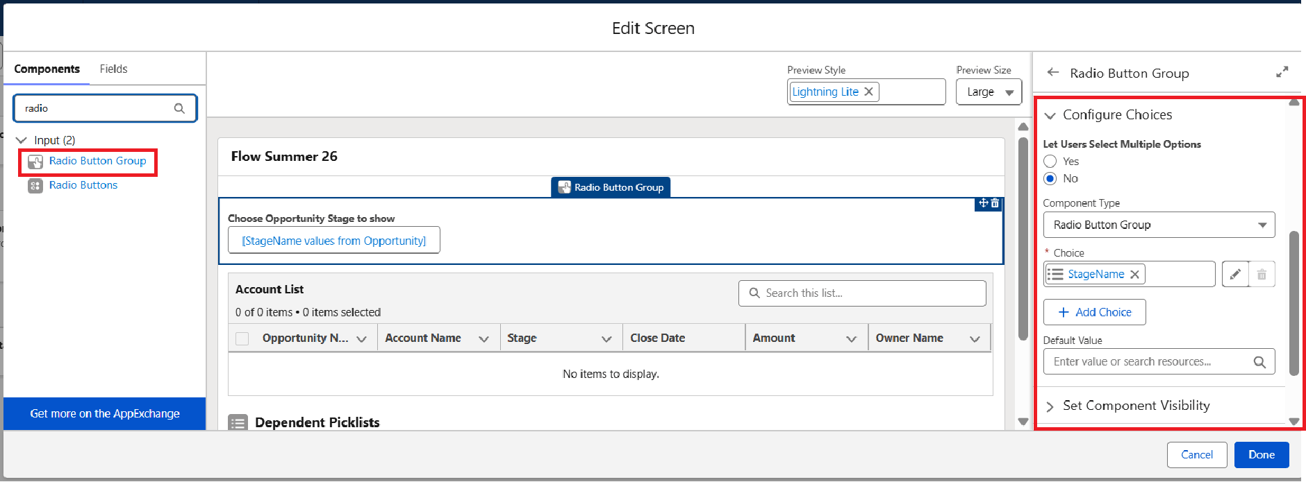Image resolution: width=1306 pixels, height=482 pixels.
Task: Click the Cancel button
Action: click(1197, 455)
